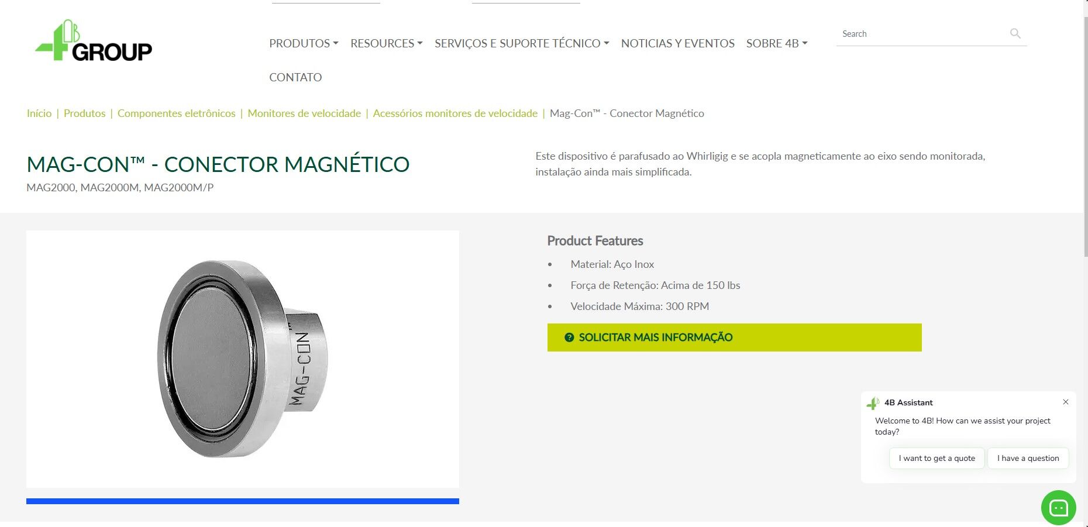Image resolution: width=1088 pixels, height=527 pixels.
Task: Click the Início breadcrumb link
Action: 39,113
